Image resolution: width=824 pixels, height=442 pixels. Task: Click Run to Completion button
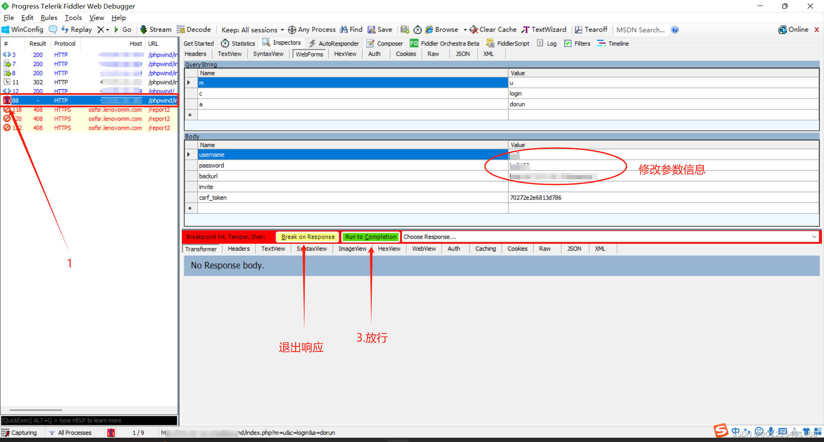click(x=371, y=237)
